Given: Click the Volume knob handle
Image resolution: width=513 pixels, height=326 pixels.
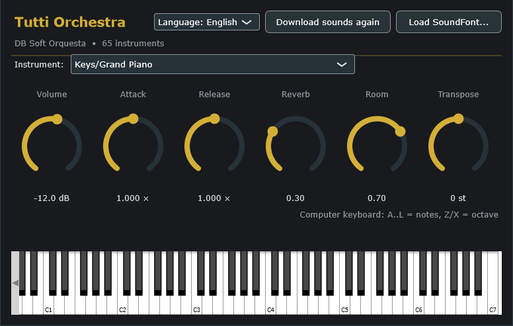Looking at the screenshot, I should 57,119.
